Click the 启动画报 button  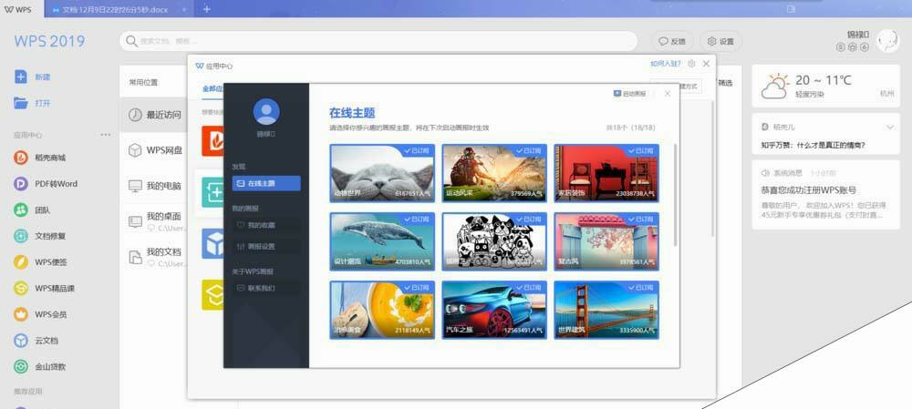629,94
